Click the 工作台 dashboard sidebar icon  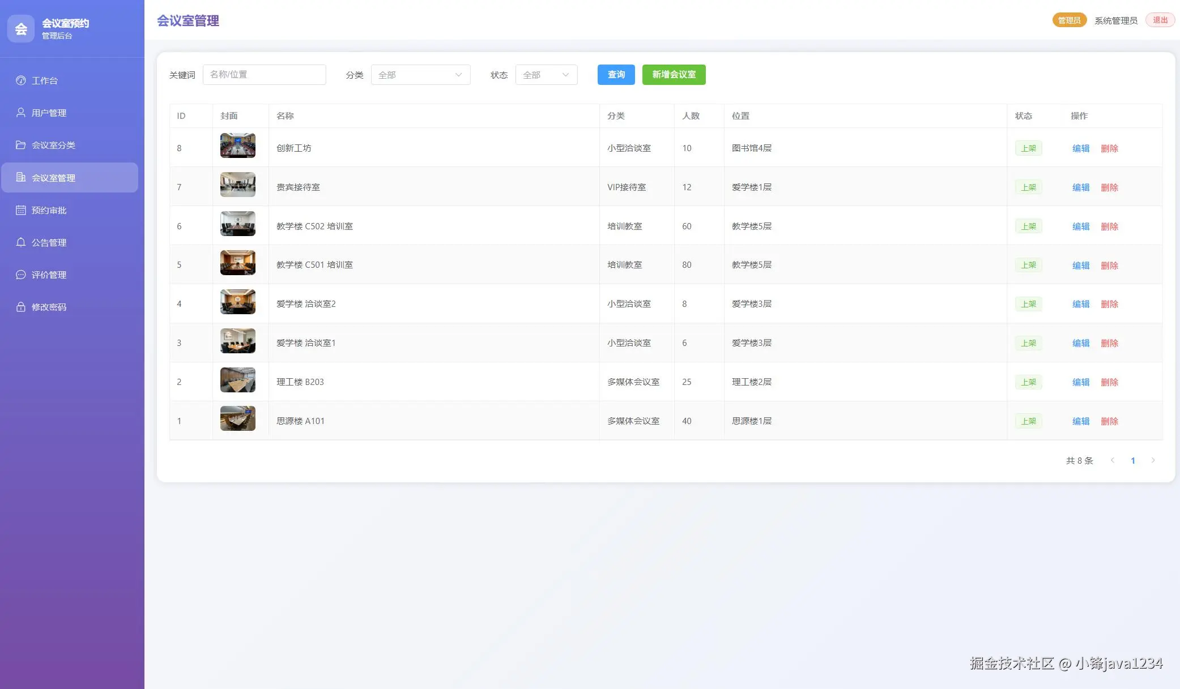coord(21,80)
